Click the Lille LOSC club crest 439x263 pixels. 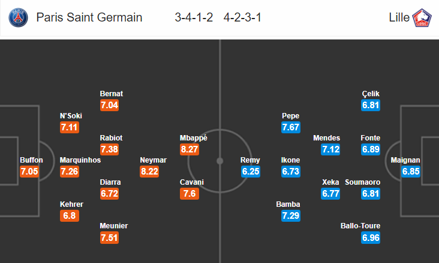tap(422, 17)
